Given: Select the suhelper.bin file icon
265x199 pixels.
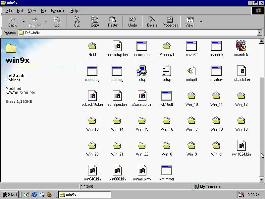Looking at the screenshot, I should point(117,96).
